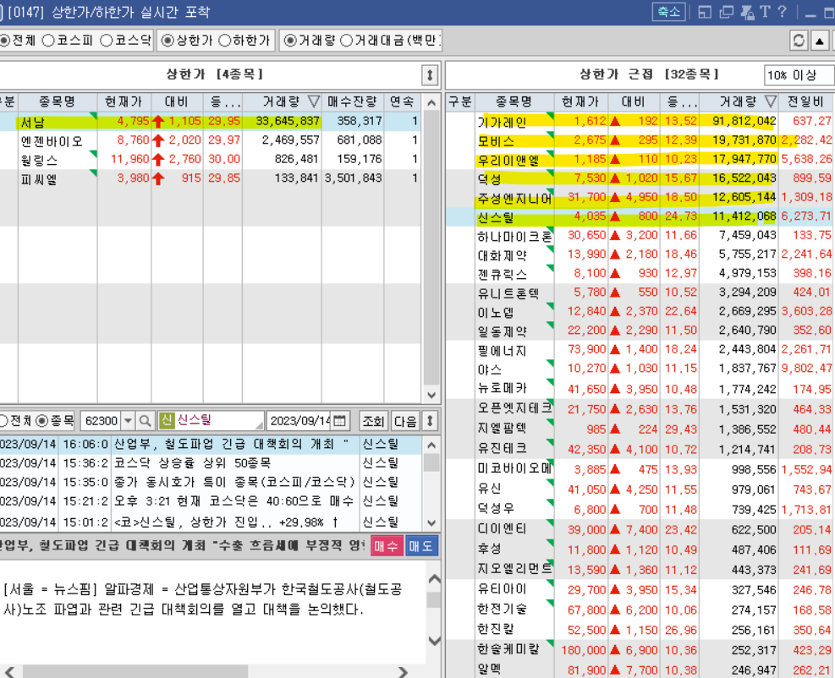The image size is (835, 678).
Task: Click the refresh icon at top right
Action: coord(799,41)
